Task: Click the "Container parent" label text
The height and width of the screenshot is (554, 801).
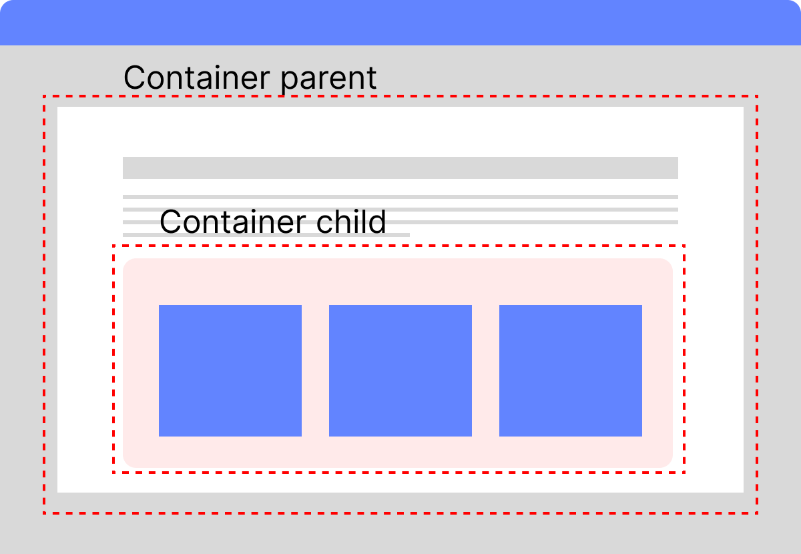Action: (x=250, y=78)
